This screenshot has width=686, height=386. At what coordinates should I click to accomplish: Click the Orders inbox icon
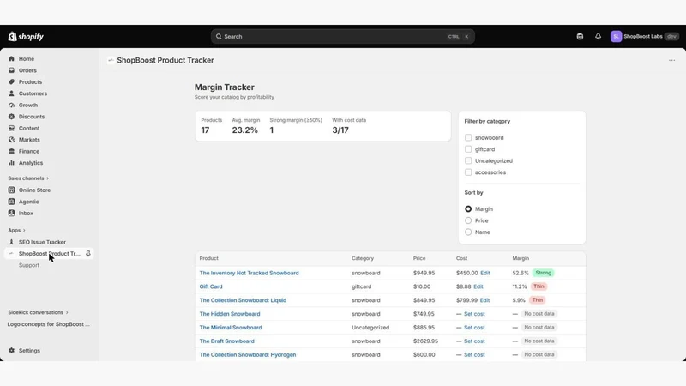[x=11, y=70]
